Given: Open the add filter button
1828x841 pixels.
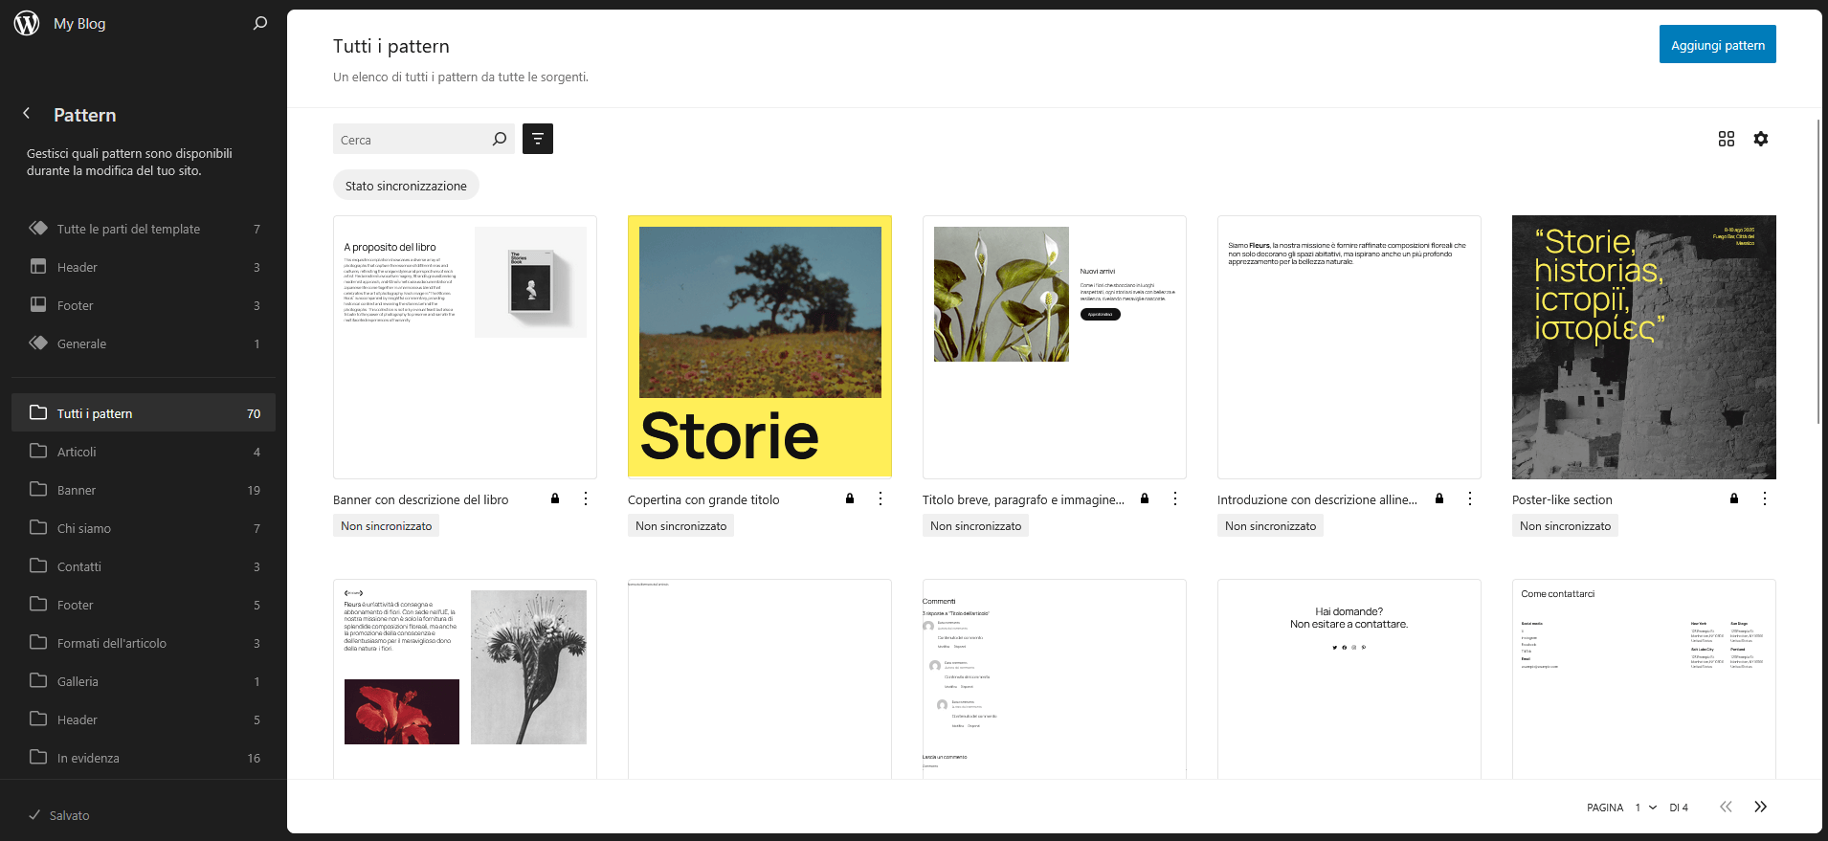Looking at the screenshot, I should click(538, 139).
